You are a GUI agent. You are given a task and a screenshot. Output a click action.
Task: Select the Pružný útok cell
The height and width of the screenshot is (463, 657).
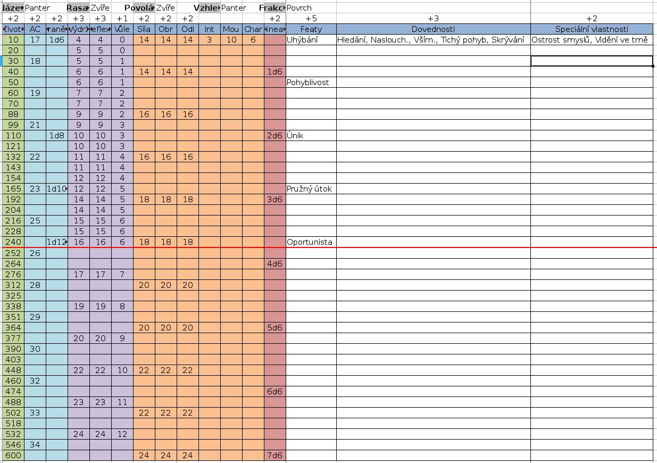311,189
